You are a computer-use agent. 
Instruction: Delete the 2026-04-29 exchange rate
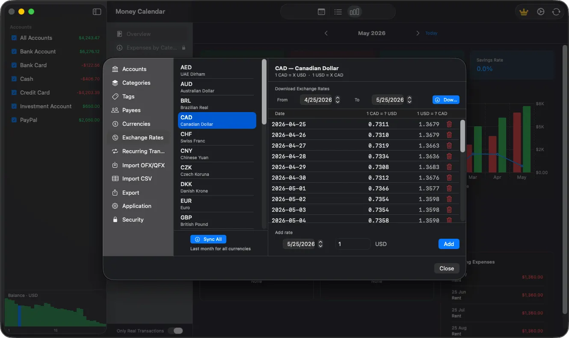[x=449, y=167]
